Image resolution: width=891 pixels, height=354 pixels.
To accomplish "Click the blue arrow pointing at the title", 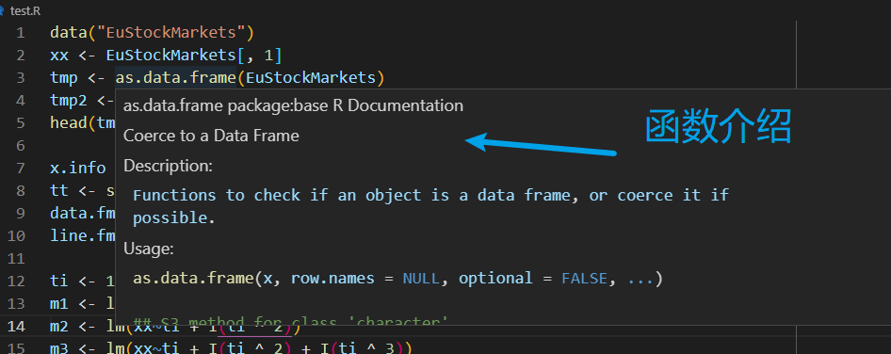I will point(541,144).
